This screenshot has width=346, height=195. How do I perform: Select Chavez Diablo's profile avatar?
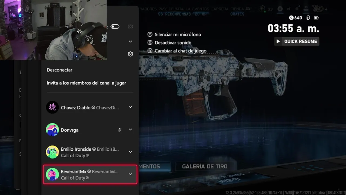[52, 108]
